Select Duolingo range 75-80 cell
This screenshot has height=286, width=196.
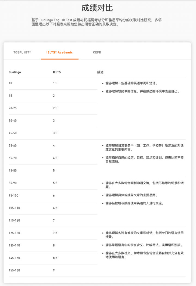coord(13,170)
